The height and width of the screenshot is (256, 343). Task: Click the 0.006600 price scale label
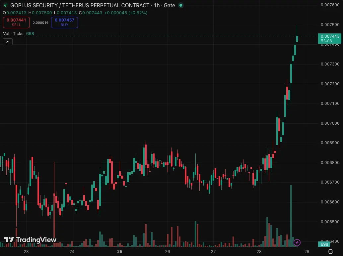coord(330,202)
